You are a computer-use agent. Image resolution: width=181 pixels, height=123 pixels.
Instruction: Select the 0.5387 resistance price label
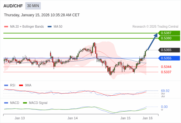pos(169,33)
